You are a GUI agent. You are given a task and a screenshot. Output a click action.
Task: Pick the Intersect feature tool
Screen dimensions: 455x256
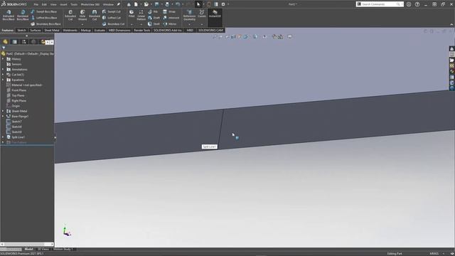coord(171,18)
